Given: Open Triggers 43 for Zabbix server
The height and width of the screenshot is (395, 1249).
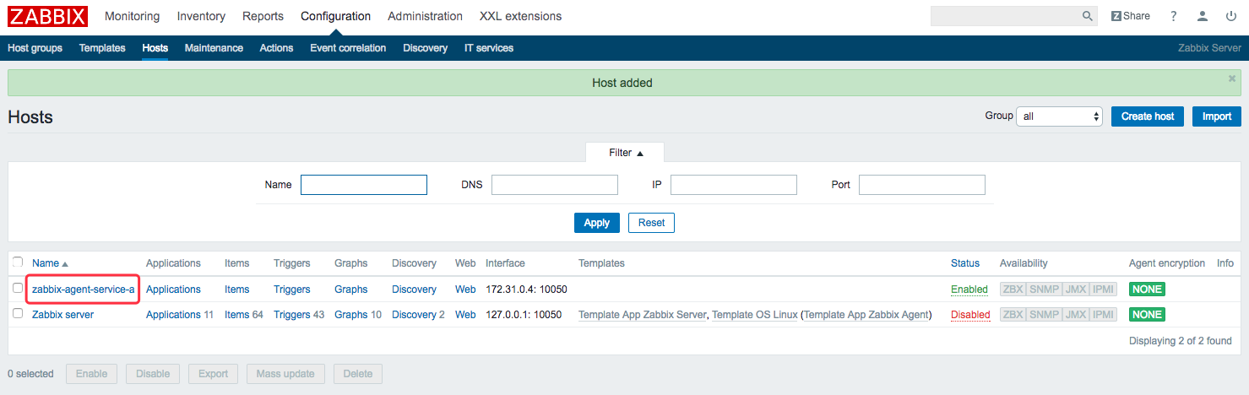Looking at the screenshot, I should 292,315.
